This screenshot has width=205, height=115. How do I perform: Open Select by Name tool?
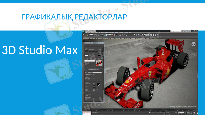pos(96,35)
